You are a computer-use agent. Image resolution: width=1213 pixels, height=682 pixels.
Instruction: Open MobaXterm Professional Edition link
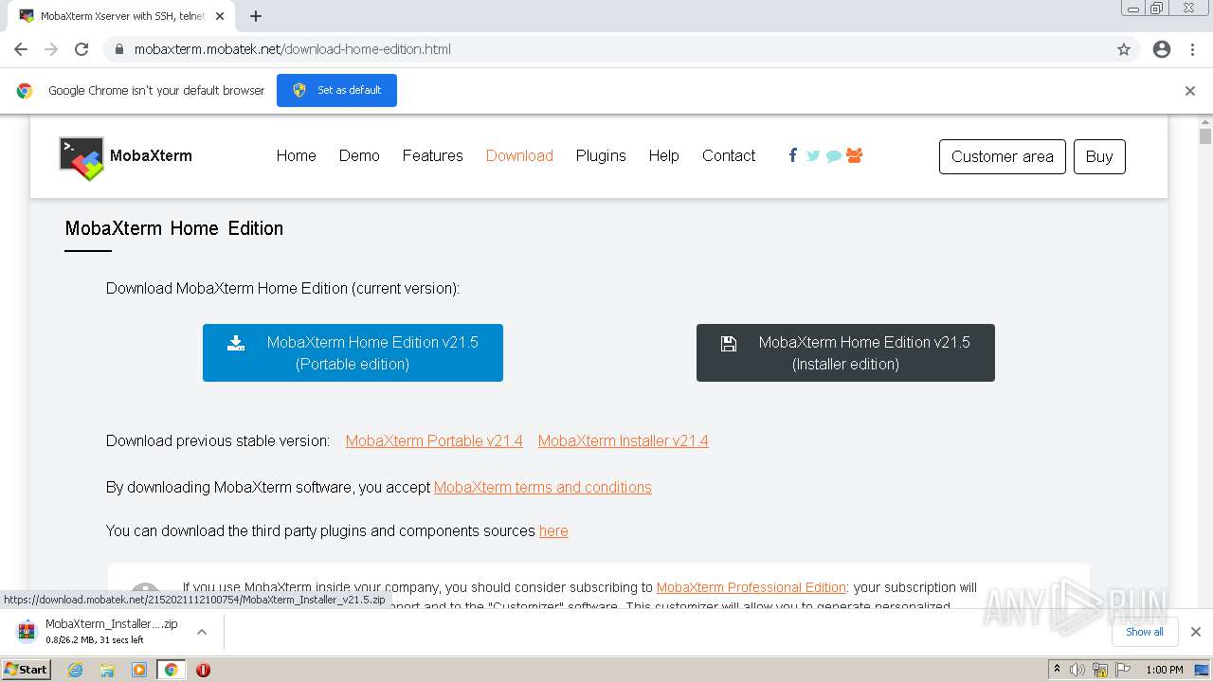751,587
